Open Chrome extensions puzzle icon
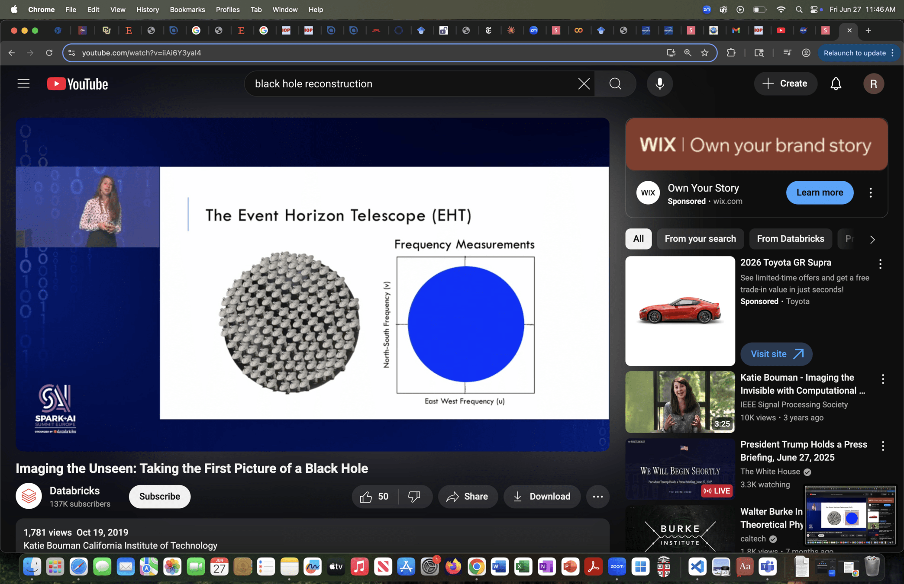 [x=731, y=53]
